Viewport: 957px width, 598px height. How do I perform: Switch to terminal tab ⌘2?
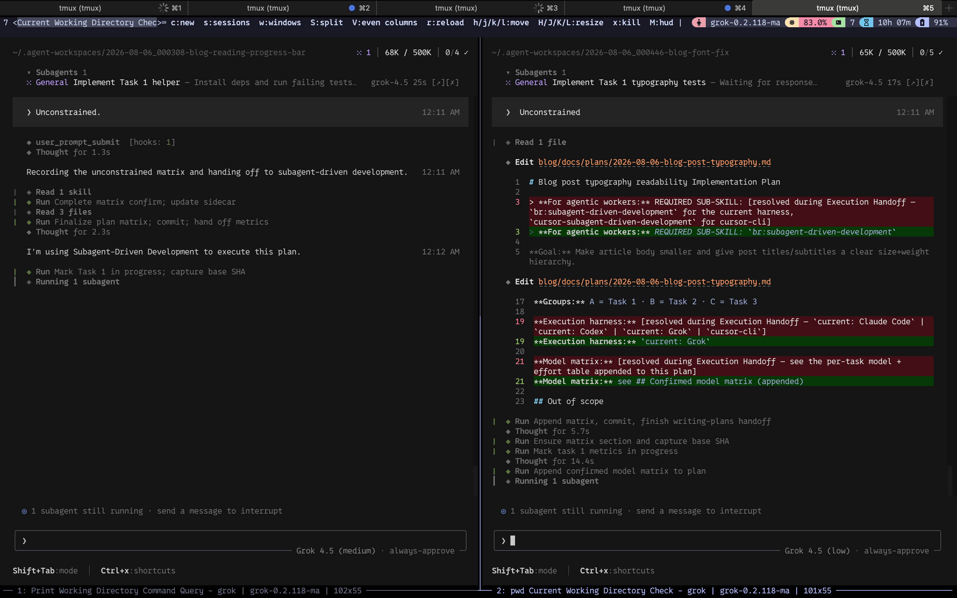tap(282, 8)
